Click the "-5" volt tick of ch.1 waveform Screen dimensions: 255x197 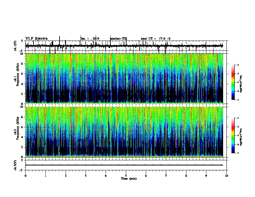click(x=22, y=51)
